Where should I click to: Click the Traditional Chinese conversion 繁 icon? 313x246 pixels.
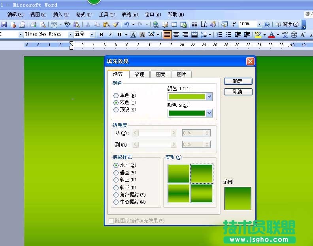coord(54,24)
